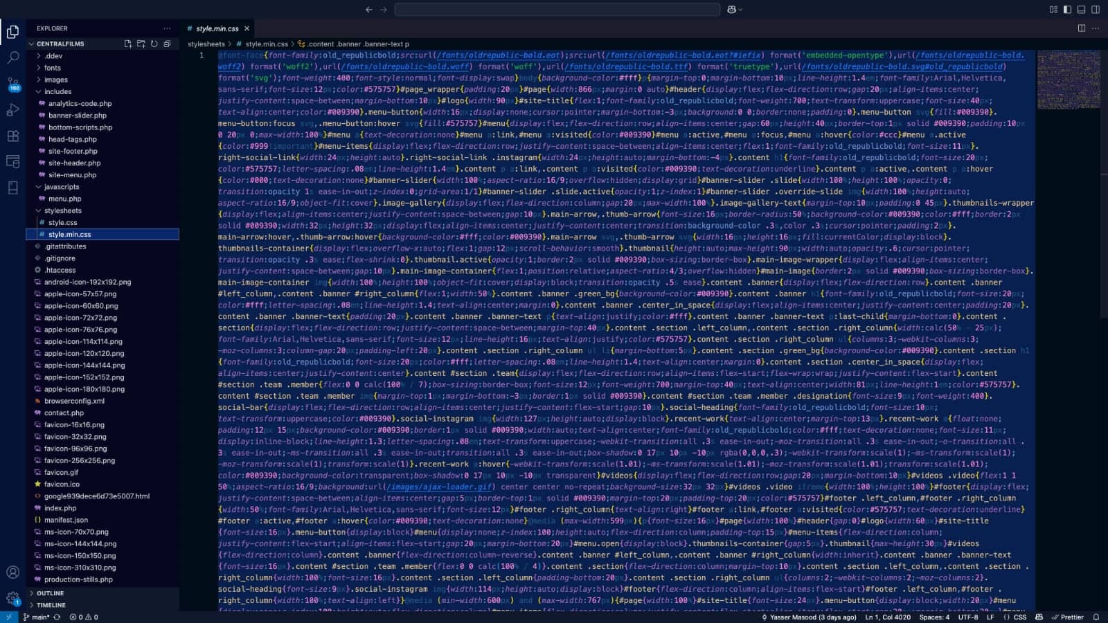Close the style.min.css editor tab
Screen dimensions: 1108x623
click(247, 28)
